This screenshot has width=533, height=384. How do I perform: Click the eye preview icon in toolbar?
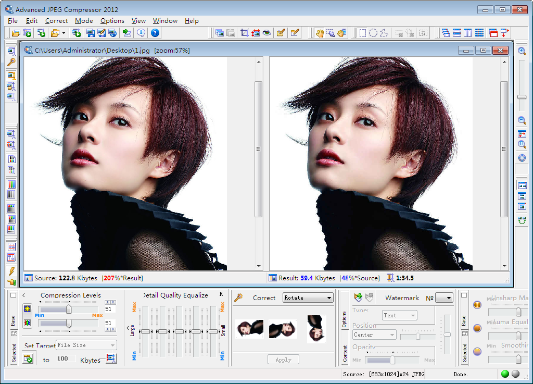coord(266,33)
